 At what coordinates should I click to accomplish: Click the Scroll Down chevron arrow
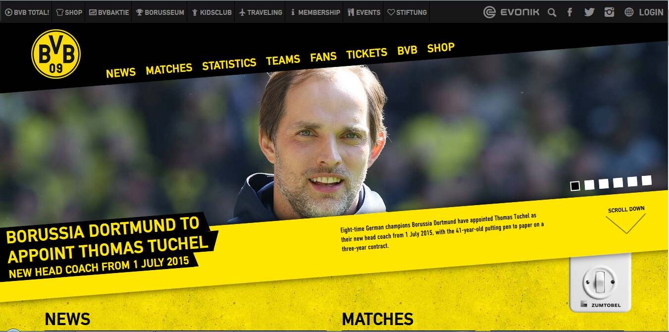click(626, 223)
